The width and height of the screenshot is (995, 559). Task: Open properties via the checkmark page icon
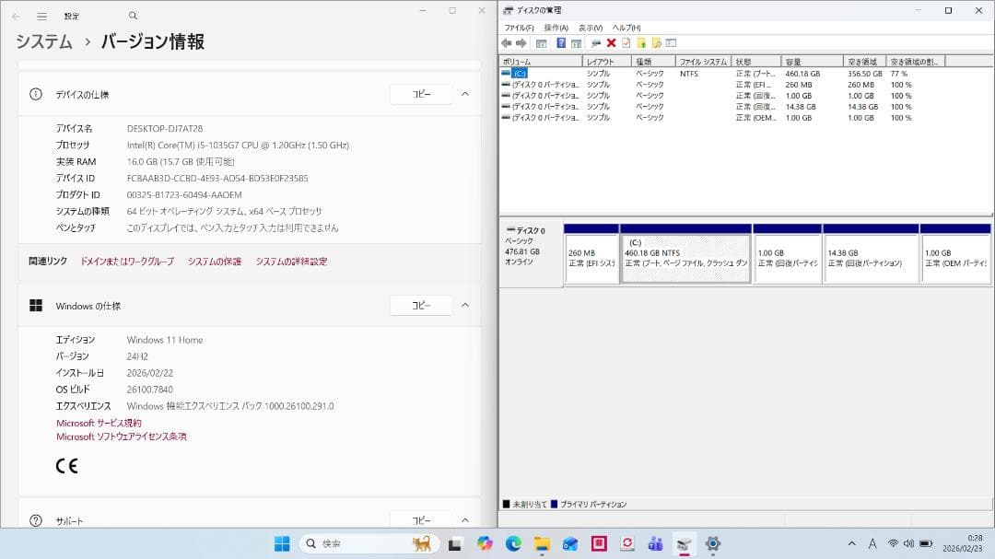pyautogui.click(x=626, y=43)
